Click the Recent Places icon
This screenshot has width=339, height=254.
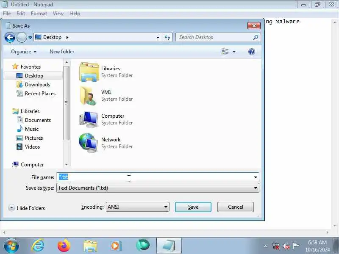[19, 93]
